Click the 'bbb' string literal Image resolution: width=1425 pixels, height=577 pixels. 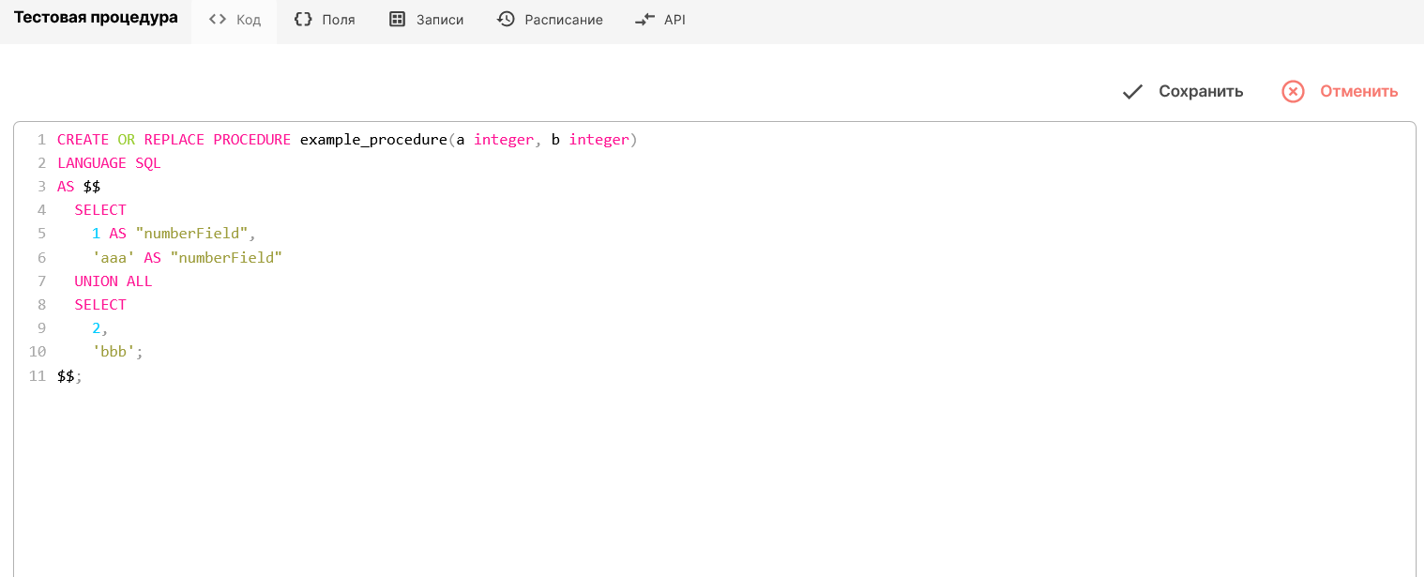(x=114, y=352)
